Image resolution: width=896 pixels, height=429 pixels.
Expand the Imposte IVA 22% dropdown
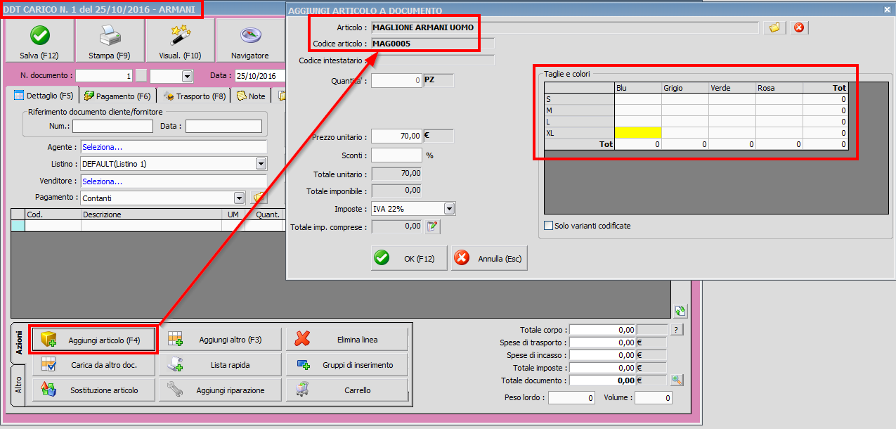click(x=450, y=209)
